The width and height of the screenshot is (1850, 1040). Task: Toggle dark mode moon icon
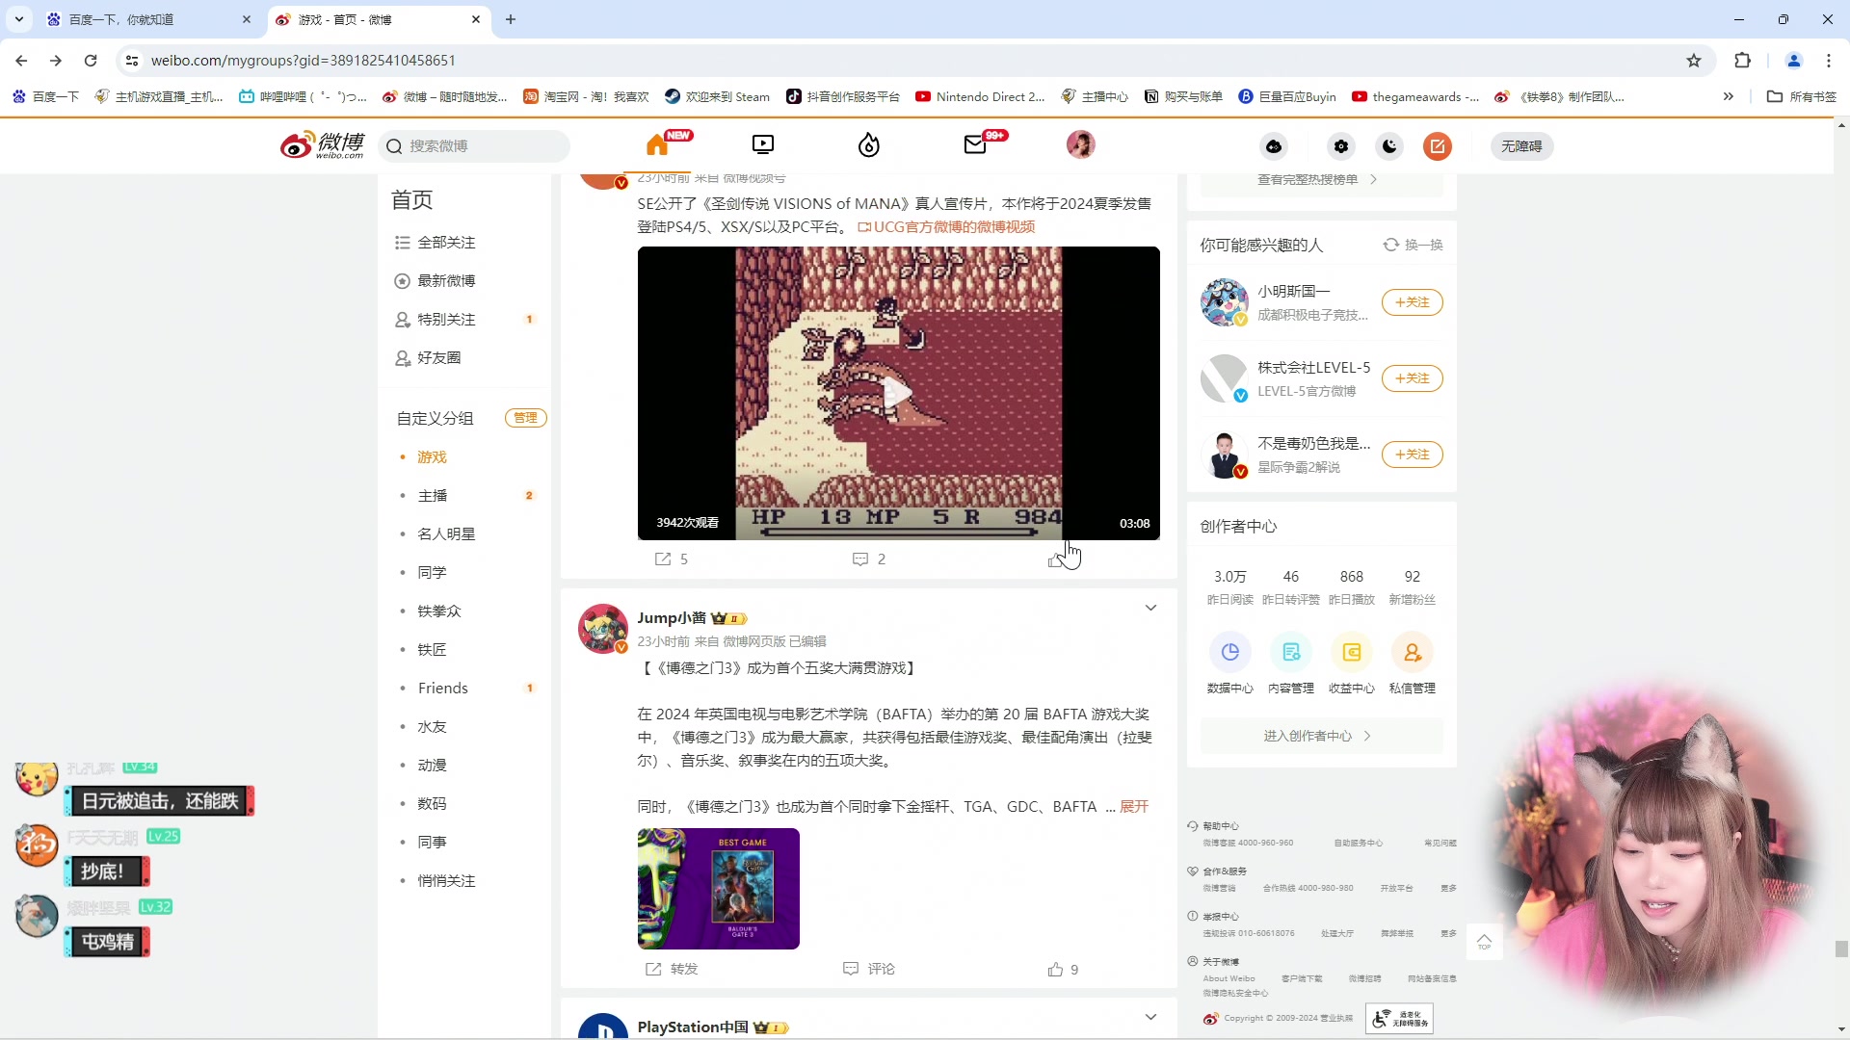(x=1389, y=146)
